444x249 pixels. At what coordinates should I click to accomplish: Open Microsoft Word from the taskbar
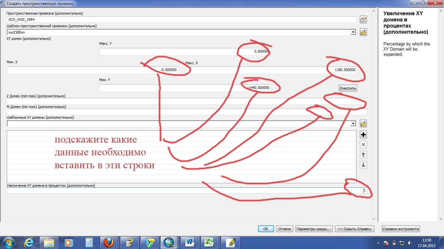[x=189, y=242]
